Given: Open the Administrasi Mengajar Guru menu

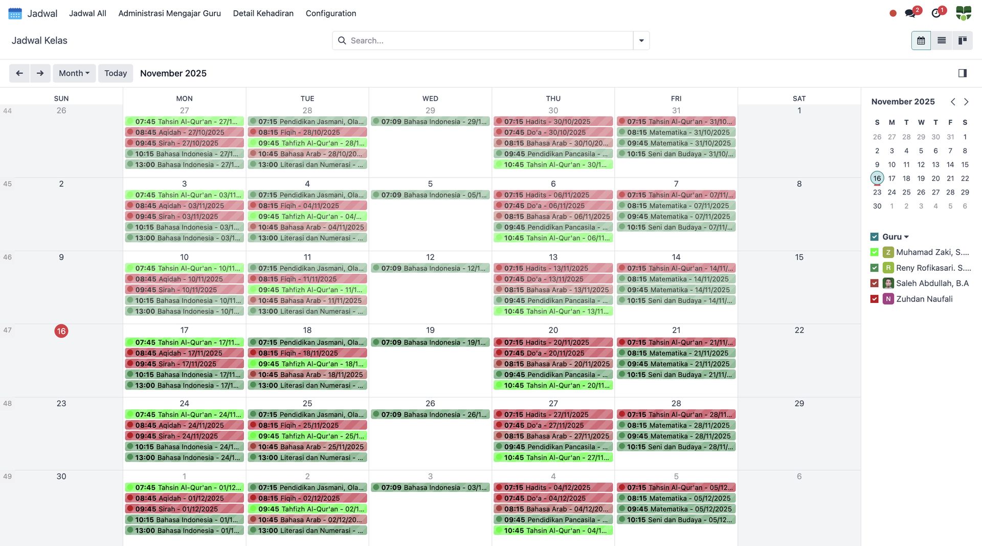Looking at the screenshot, I should (x=169, y=13).
